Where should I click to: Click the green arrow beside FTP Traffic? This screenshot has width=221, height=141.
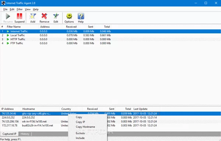coord(8,43)
